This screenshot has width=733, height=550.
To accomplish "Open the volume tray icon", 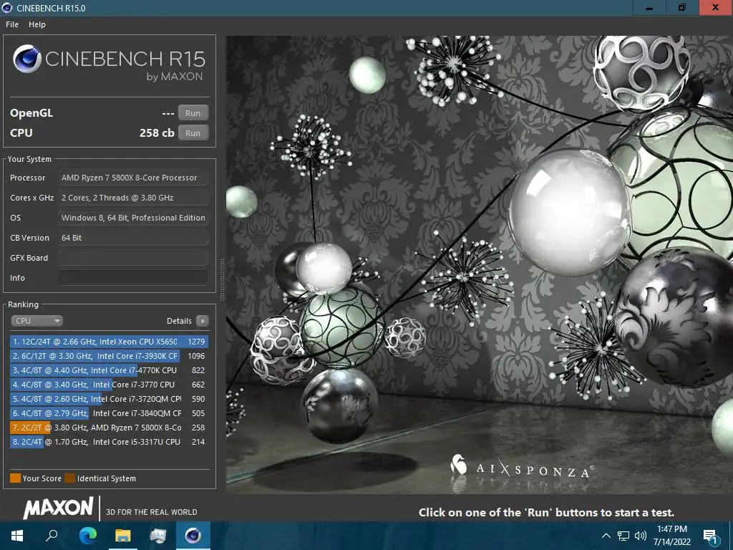I will coord(641,536).
